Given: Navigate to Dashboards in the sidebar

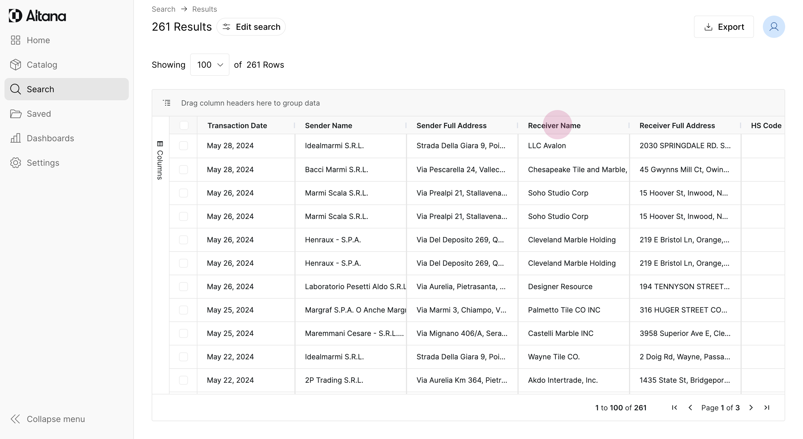Looking at the screenshot, I should click(50, 138).
